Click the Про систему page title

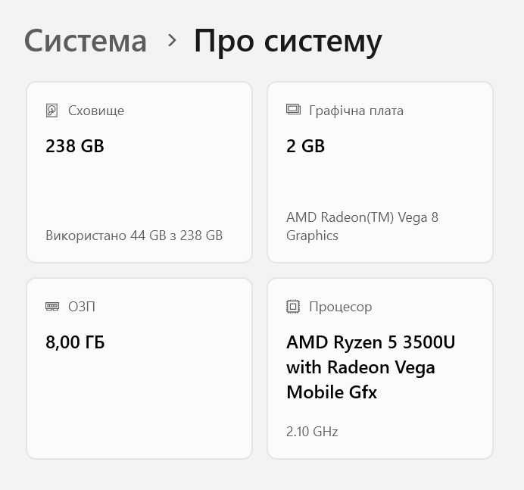point(288,40)
